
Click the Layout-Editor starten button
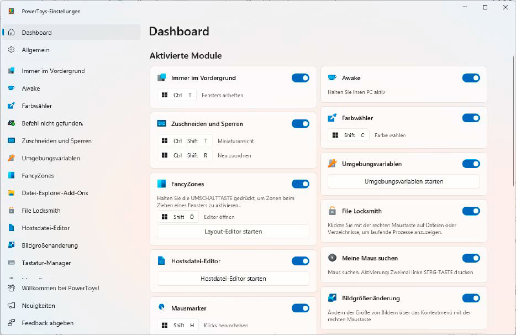pos(233,231)
